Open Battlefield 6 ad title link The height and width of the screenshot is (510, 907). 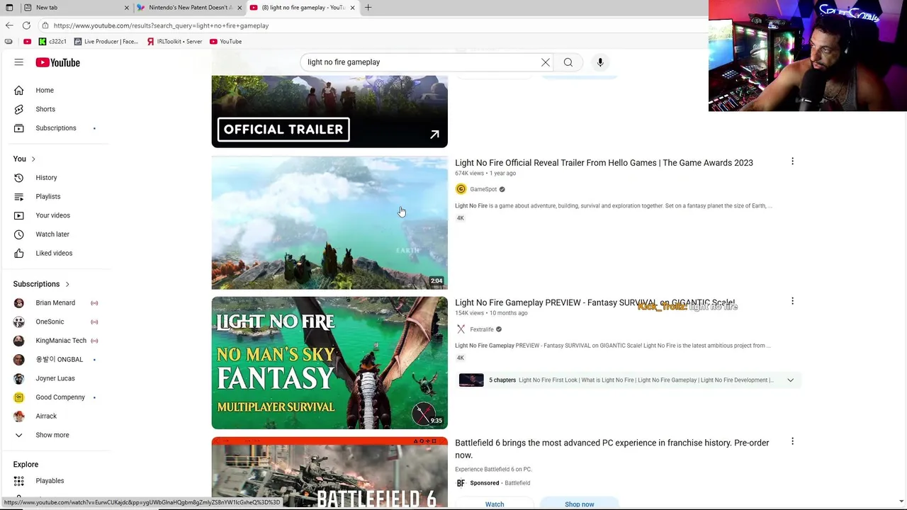(612, 449)
